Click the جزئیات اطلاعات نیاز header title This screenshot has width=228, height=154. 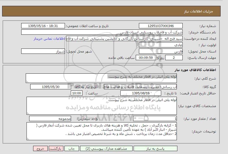pyautogui.click(x=199, y=11)
